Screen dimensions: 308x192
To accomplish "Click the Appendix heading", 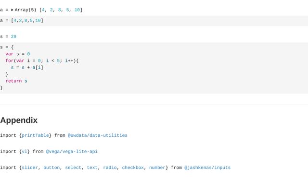I will point(19,120).
